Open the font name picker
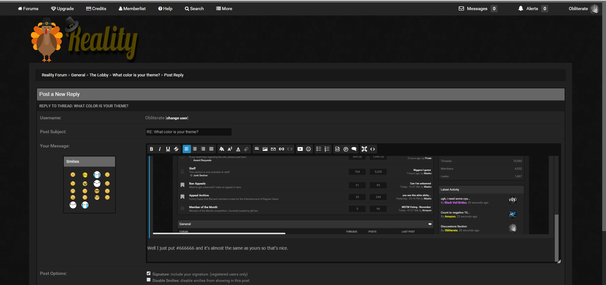The height and width of the screenshot is (285, 606). pos(222,149)
